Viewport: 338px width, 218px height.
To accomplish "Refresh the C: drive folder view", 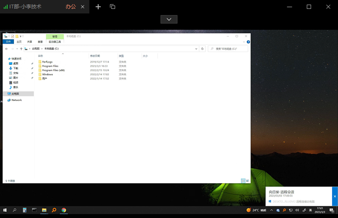I will (x=202, y=49).
